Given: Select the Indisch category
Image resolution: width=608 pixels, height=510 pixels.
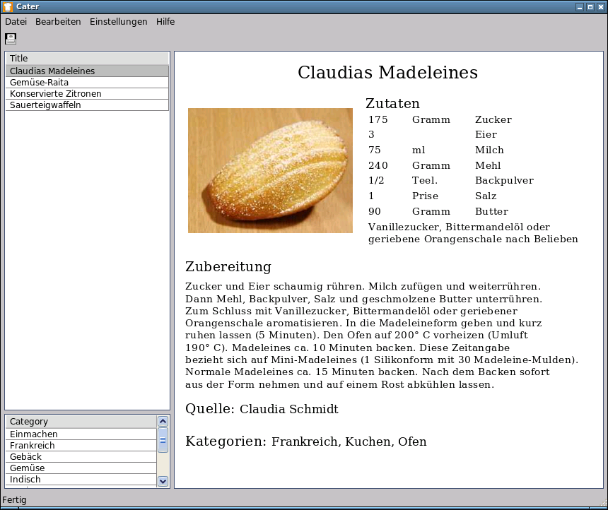Looking at the screenshot, I should (25, 480).
